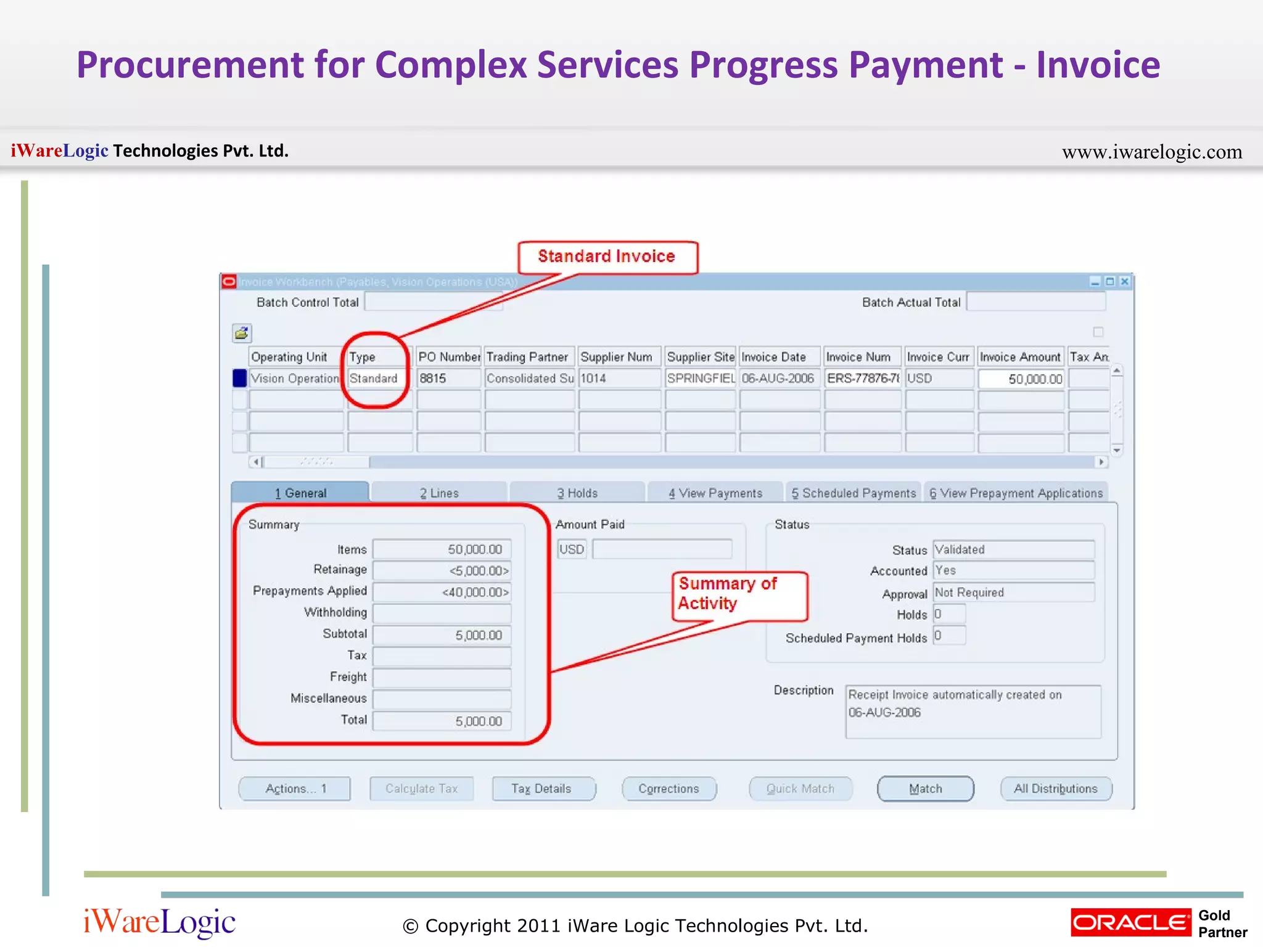Screen dimensions: 1263x947
Task: Click the empty Miscellaneous field
Action: coord(442,699)
